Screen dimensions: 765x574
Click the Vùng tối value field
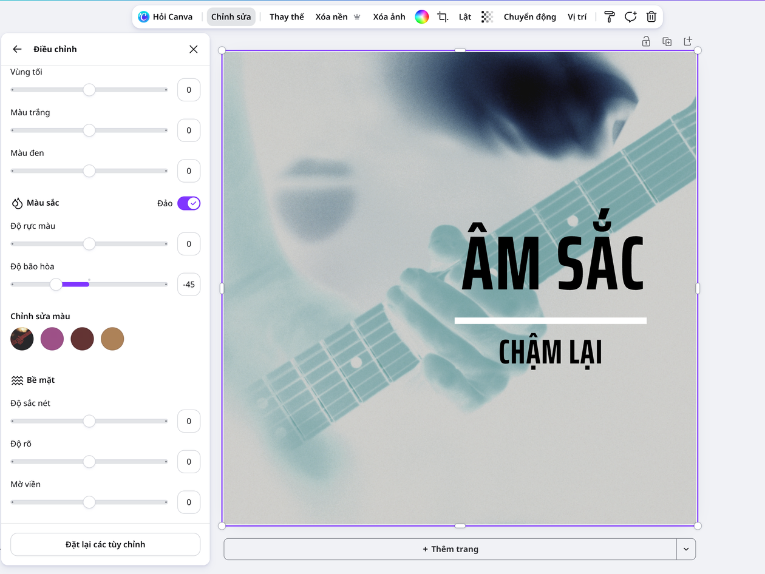click(x=189, y=90)
